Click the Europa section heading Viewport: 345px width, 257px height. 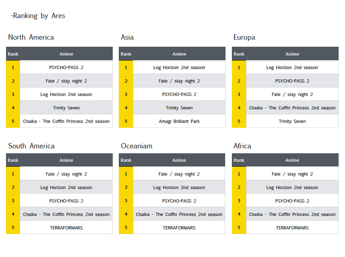tap(244, 38)
